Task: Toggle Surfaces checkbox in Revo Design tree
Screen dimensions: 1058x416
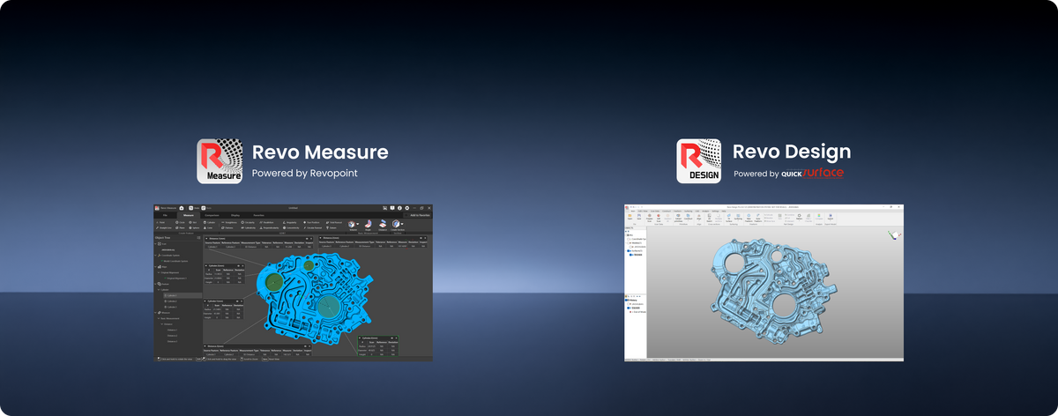Action: 630,250
